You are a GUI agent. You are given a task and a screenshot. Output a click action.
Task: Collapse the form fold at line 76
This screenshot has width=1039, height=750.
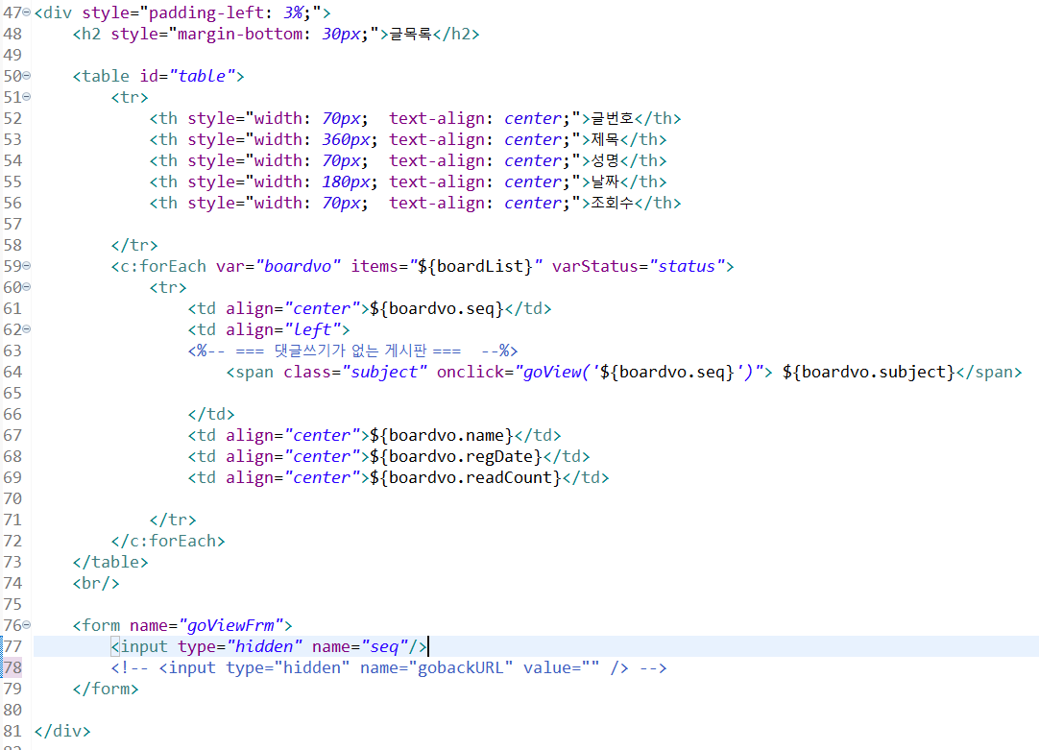click(27, 625)
